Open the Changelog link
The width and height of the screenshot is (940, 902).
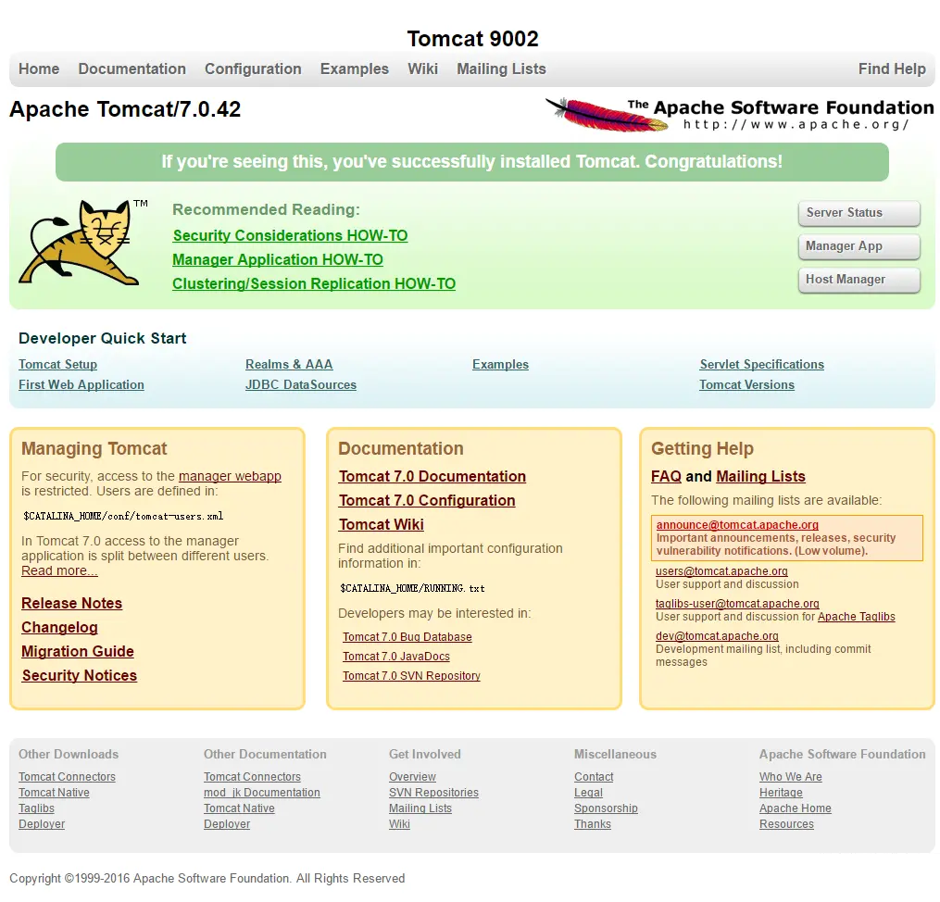point(59,627)
